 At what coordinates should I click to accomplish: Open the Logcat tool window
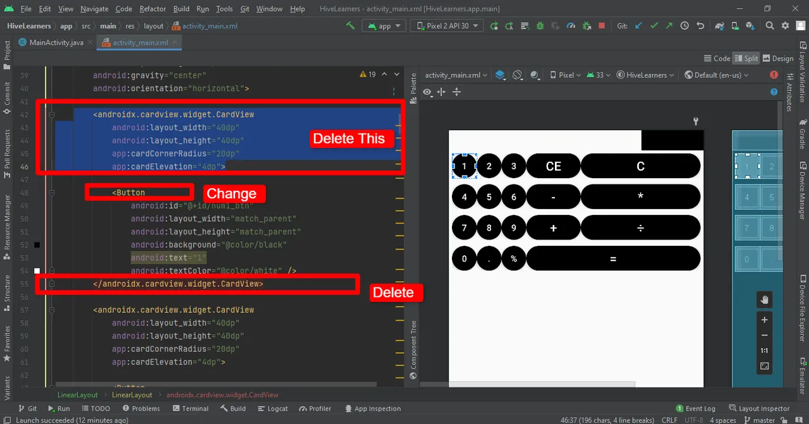click(x=272, y=408)
